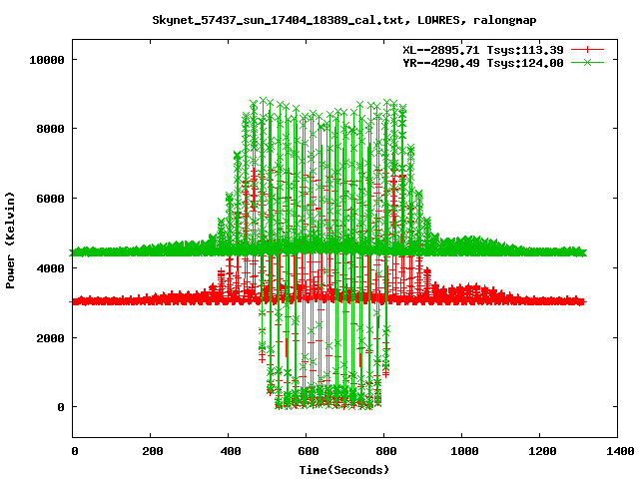
Task: Click the 10000 y-axis tick label
Action: coord(47,60)
